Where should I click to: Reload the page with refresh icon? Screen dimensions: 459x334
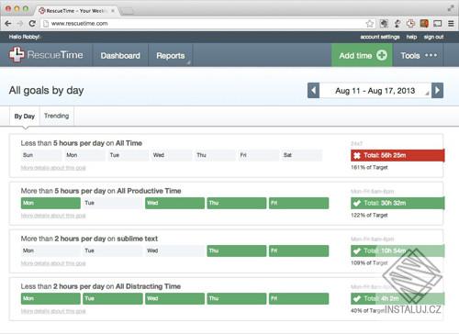coord(32,23)
